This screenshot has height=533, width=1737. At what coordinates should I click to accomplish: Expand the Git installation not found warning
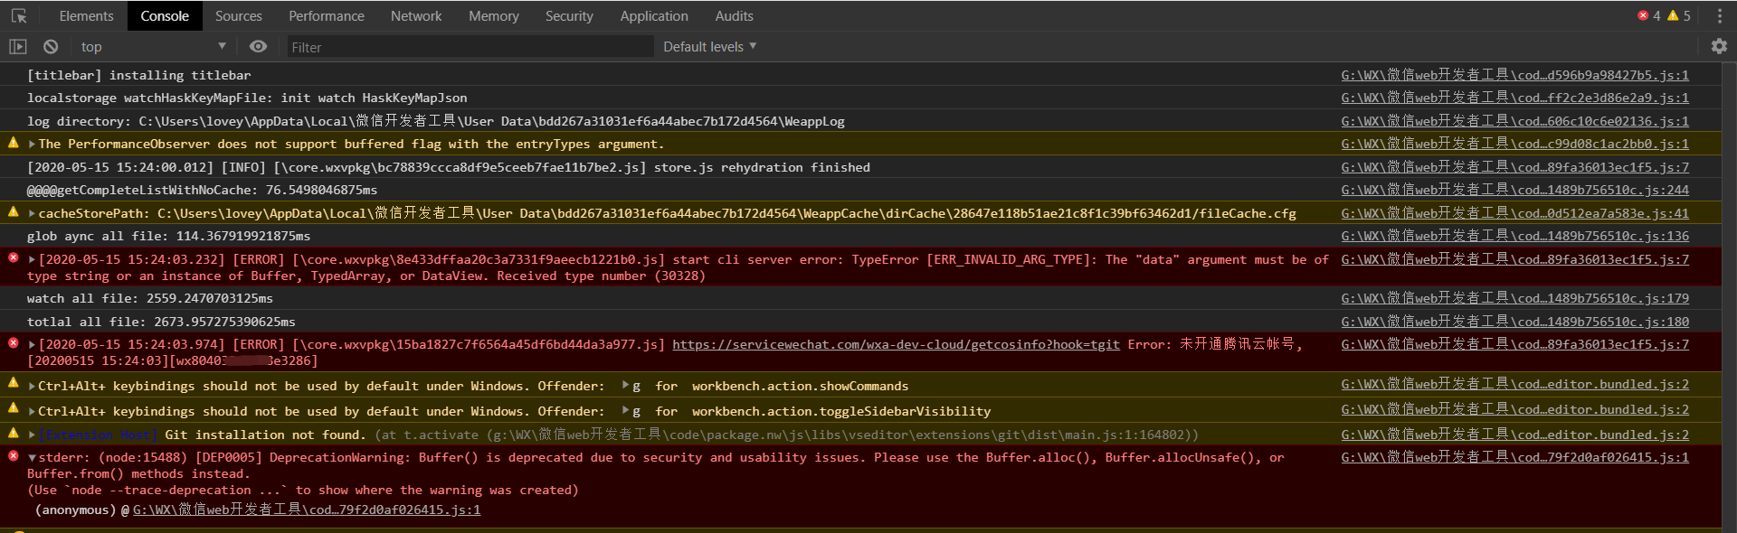coord(33,435)
